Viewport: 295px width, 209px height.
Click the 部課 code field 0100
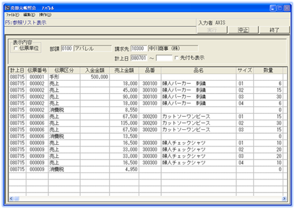[67, 48]
